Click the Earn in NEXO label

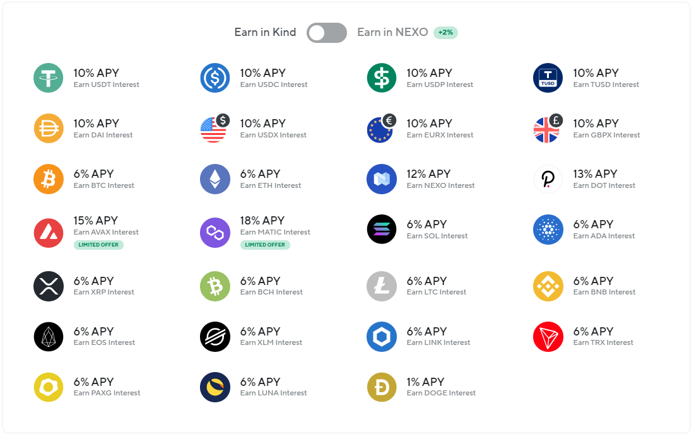click(x=392, y=32)
